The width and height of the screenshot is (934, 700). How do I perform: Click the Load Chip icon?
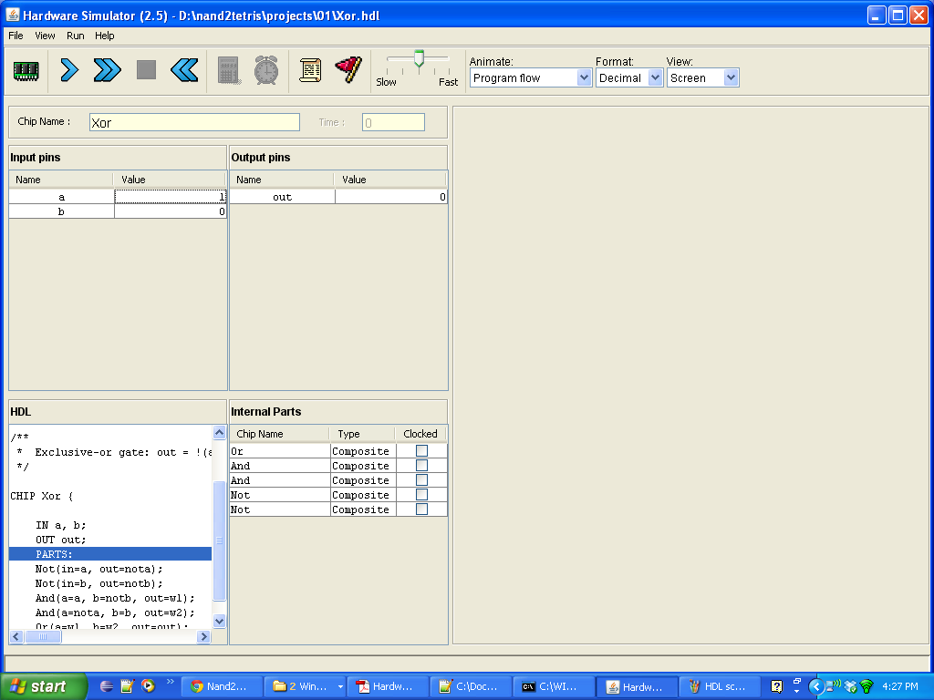point(27,70)
